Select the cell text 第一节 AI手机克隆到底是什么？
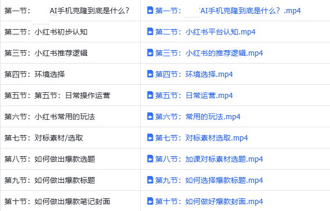The height and width of the screenshot is (211, 330). (x=67, y=11)
